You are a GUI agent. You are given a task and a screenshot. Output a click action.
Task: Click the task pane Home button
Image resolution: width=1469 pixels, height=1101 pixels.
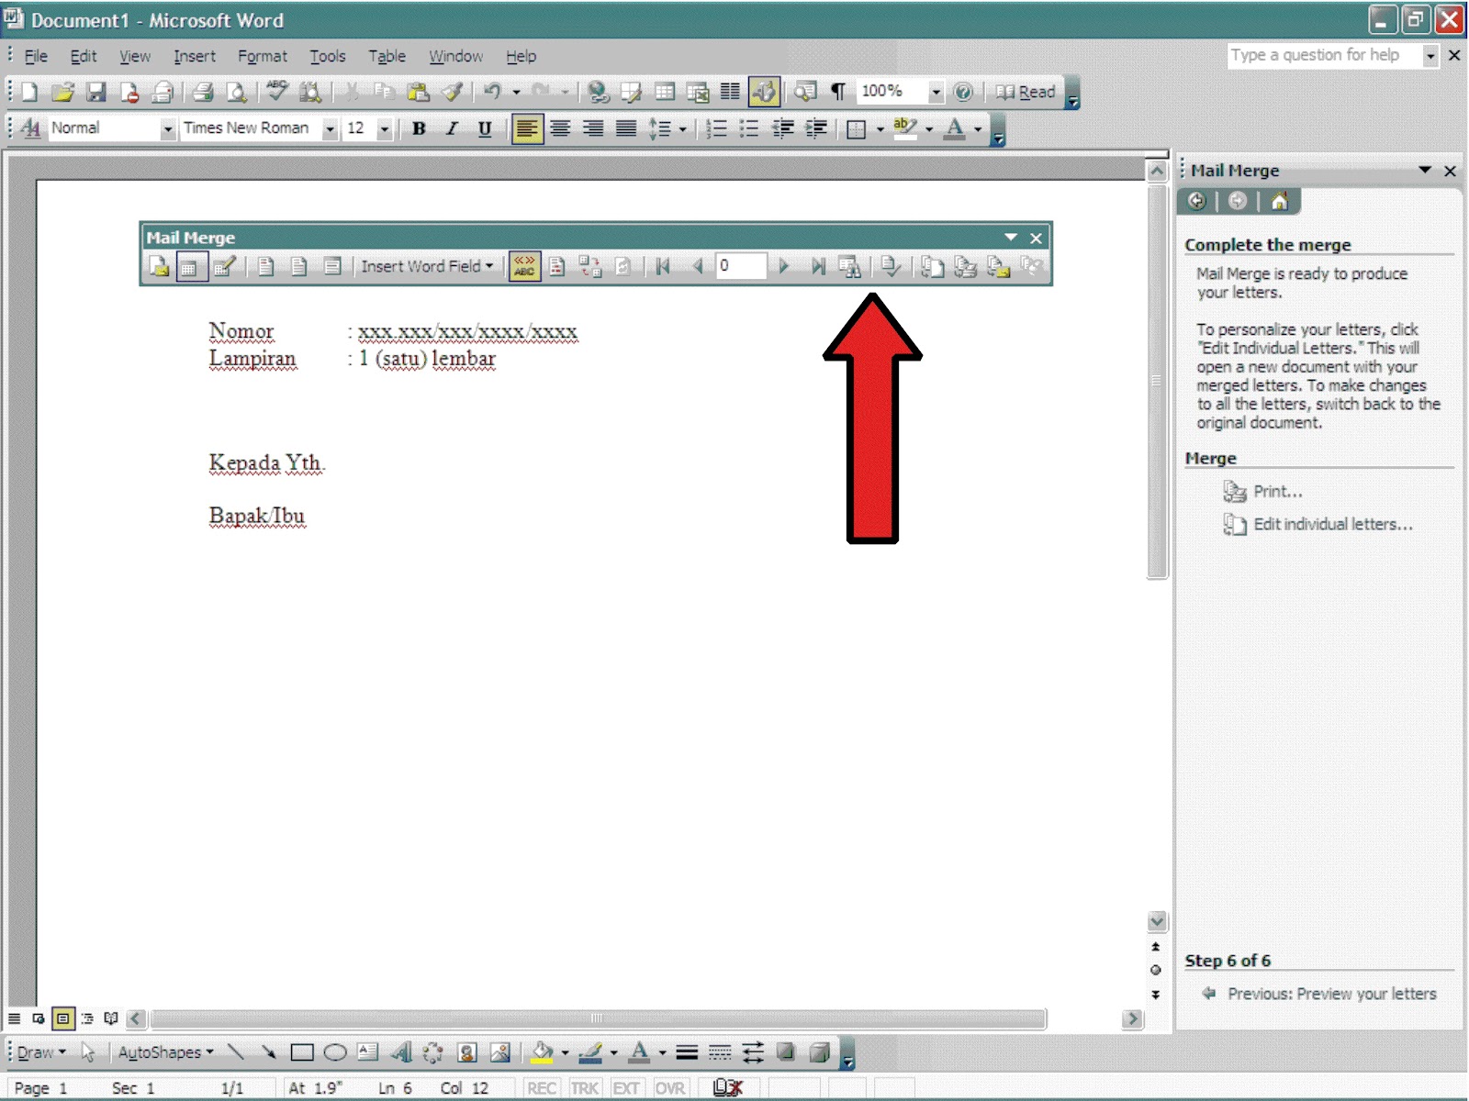pos(1279,201)
